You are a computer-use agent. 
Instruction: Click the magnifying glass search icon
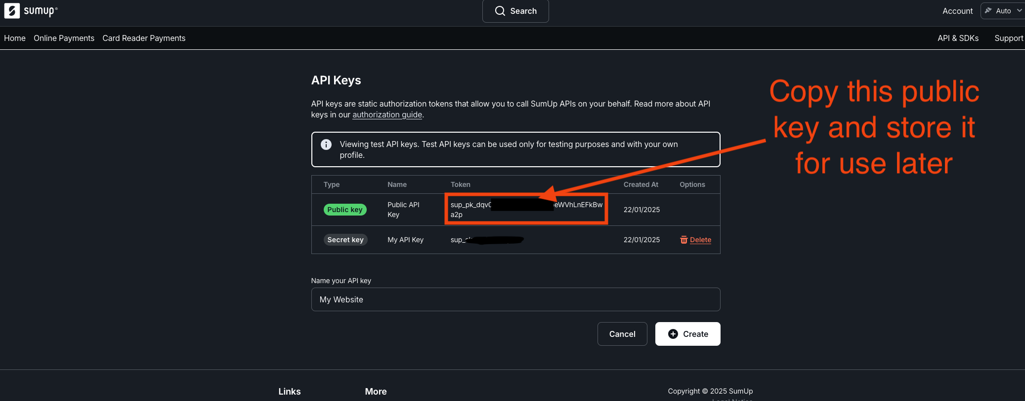[500, 11]
